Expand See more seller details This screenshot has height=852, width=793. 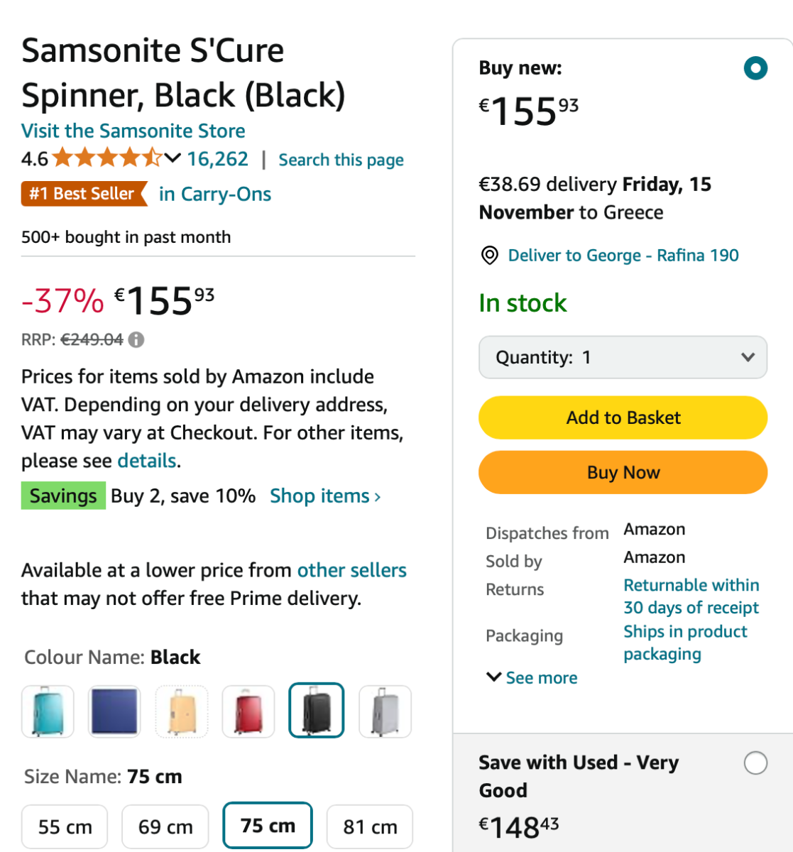click(x=532, y=678)
